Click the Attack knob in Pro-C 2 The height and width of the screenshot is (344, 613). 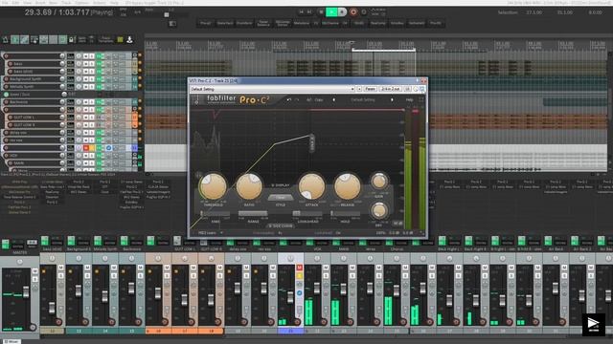[311, 186]
